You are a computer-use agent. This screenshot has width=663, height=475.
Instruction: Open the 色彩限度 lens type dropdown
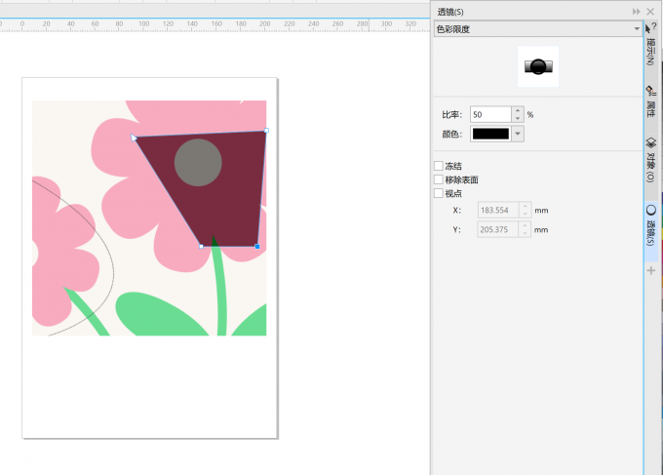[x=537, y=29]
